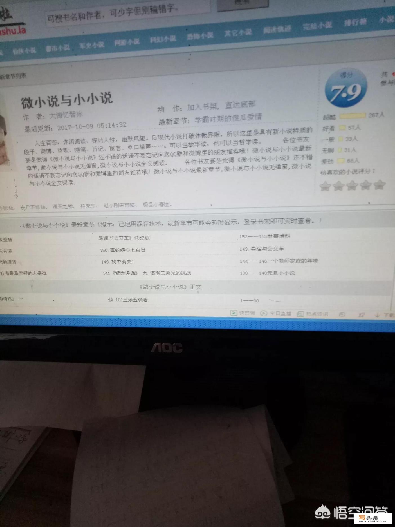Open the related novel 赵小刚宋雨晴
The height and width of the screenshot is (527, 395).
119,205
